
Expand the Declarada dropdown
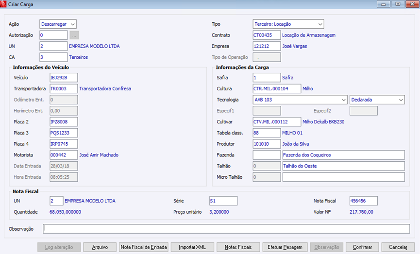coord(377,100)
